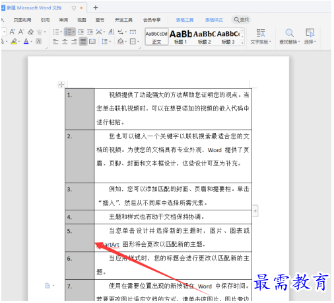This screenshot has height=303, width=334.
Task: Open the 表格工具 tab
Action: pyautogui.click(x=185, y=20)
